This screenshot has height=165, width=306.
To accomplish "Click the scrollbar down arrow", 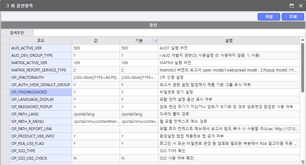I will (302, 162).
